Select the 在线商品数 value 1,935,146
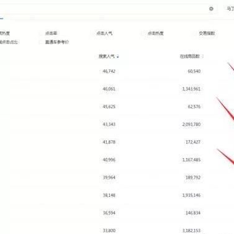This screenshot has height=234, width=234. click(191, 195)
